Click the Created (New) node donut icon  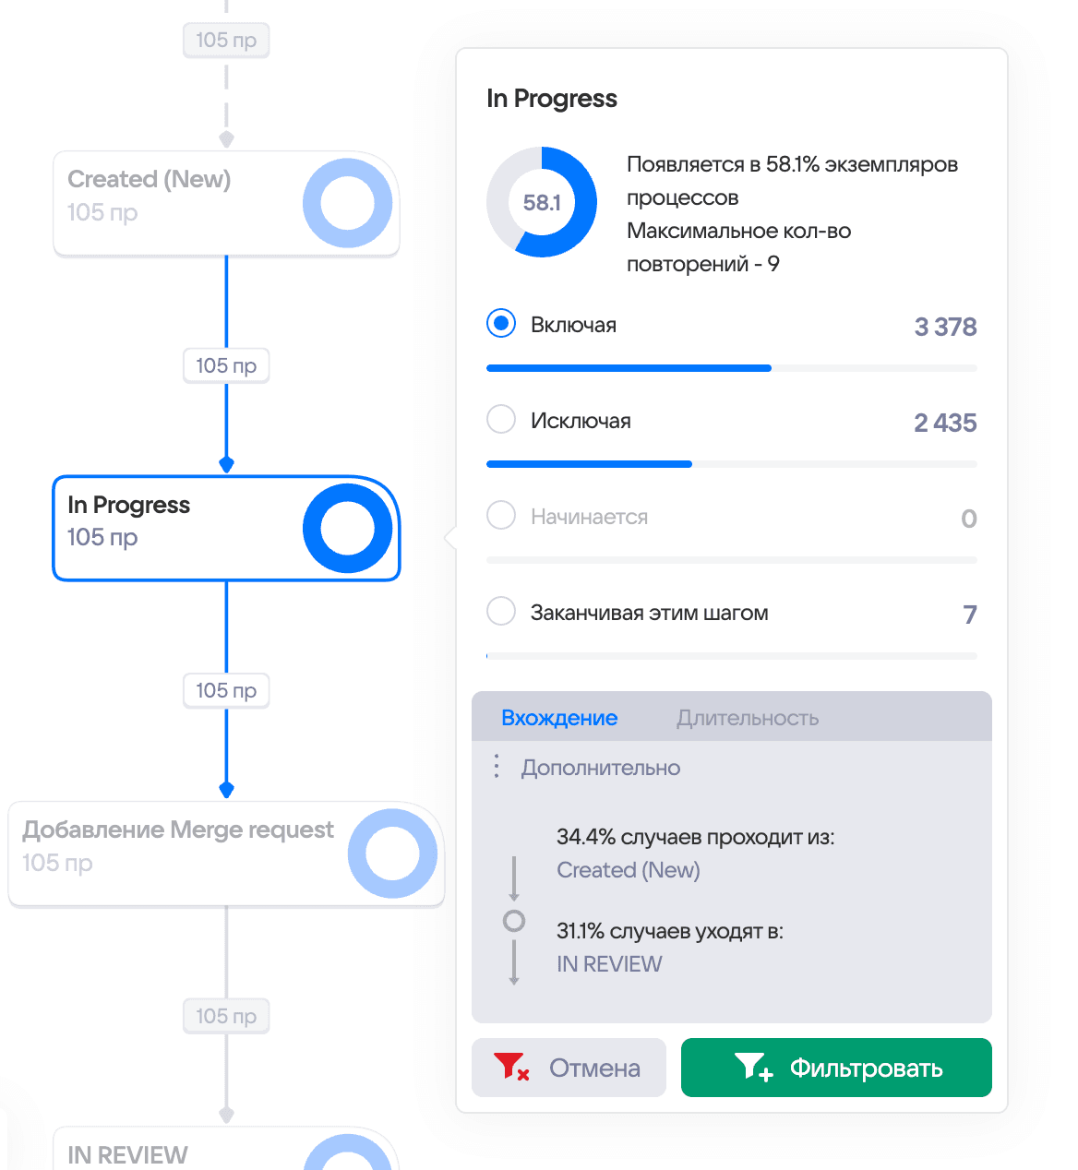(x=348, y=203)
